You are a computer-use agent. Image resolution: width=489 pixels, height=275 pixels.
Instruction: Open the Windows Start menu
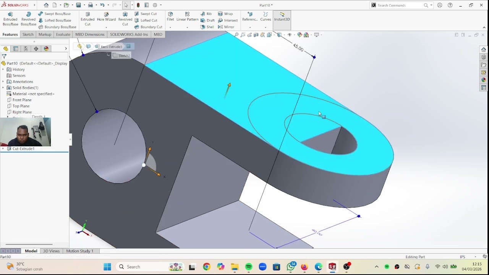(107, 267)
